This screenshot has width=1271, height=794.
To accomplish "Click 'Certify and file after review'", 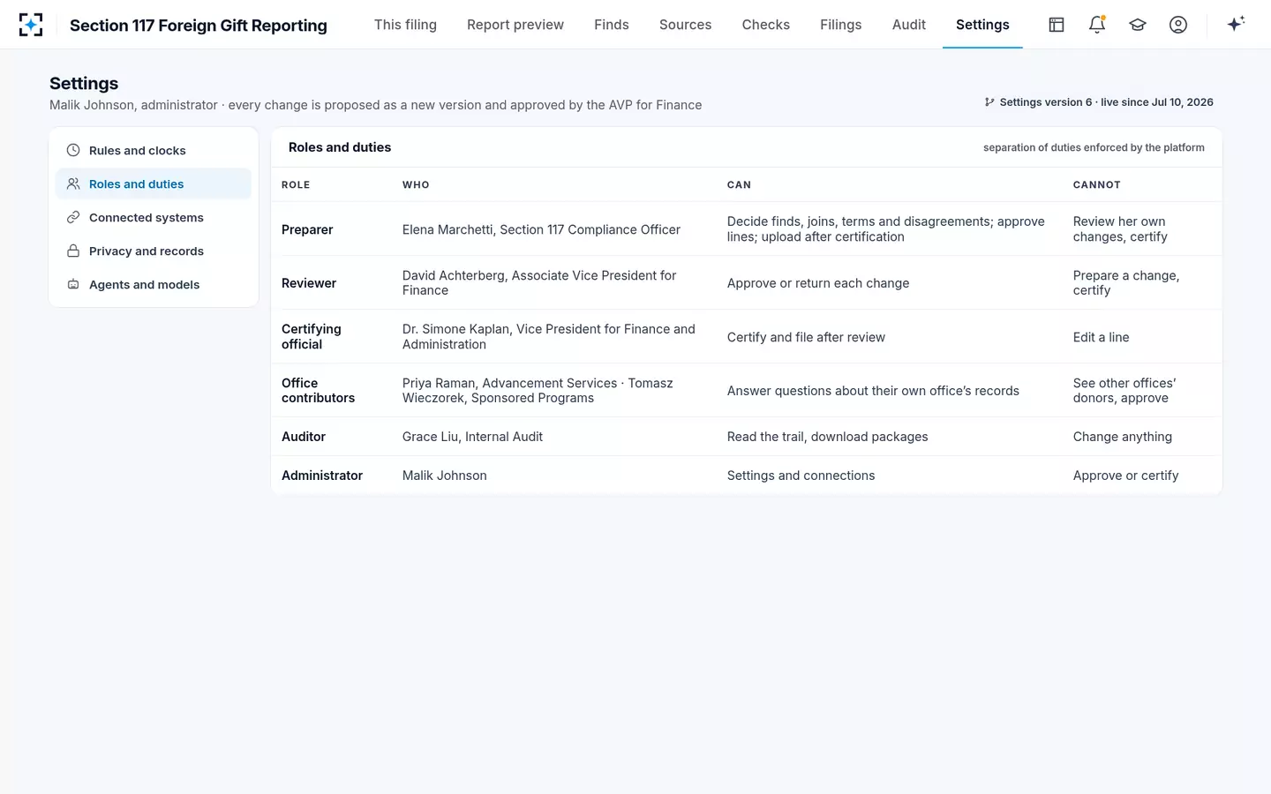I will (x=806, y=337).
